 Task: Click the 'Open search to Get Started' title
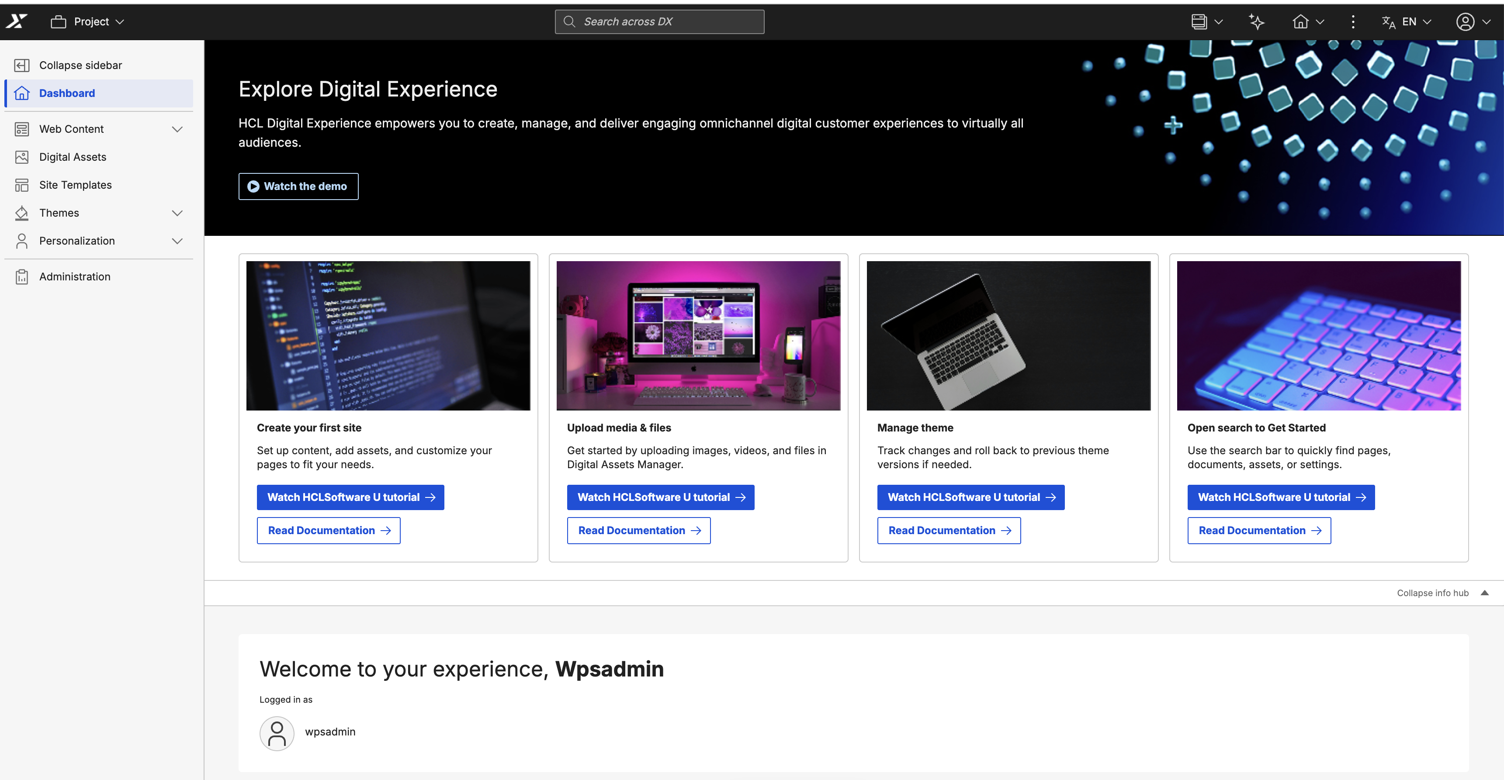pos(1256,428)
